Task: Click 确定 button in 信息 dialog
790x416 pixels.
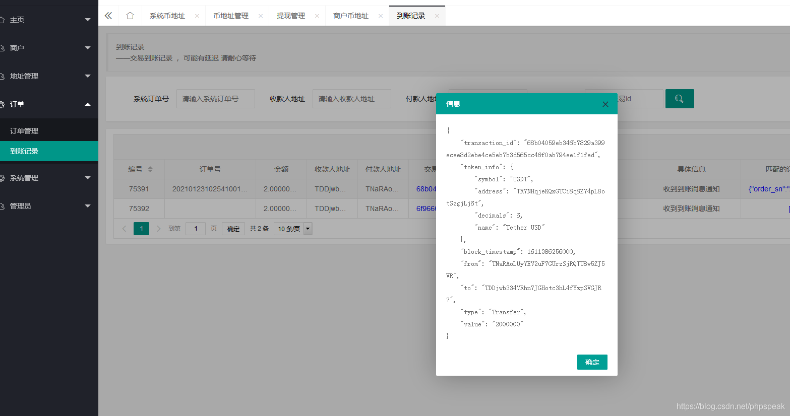Action: 592,362
